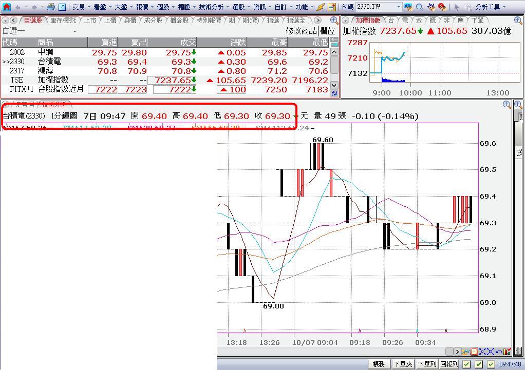Click the refresh icon below the quote list scrollbar
525x370 pixels.
[334, 94]
